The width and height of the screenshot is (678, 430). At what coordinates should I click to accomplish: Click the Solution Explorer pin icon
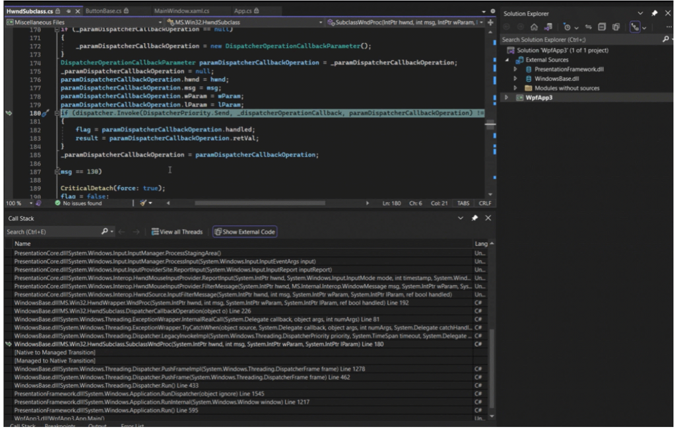[x=654, y=14]
